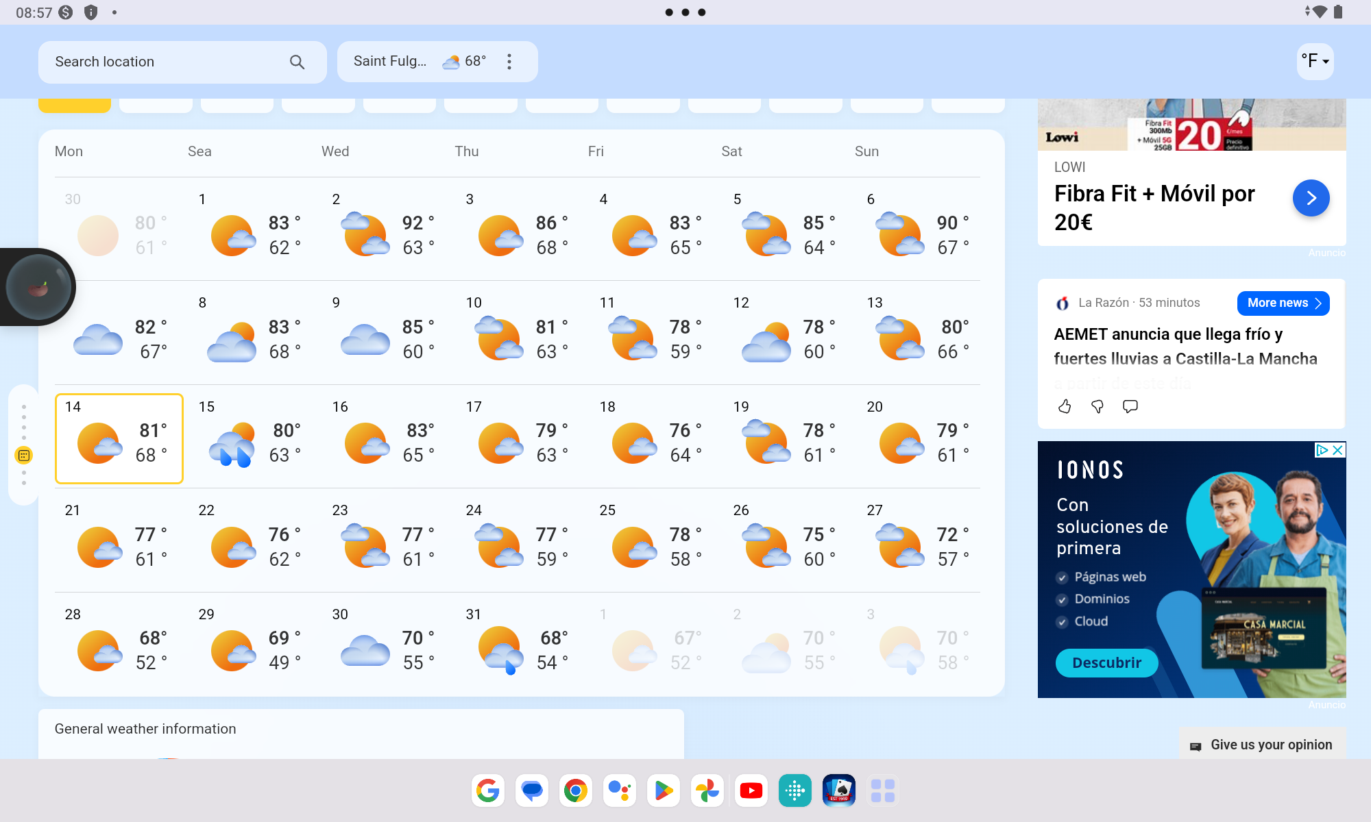1371x822 pixels.
Task: Click thumbs up on AEMET news article
Action: tap(1065, 405)
